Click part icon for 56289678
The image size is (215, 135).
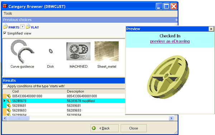point(9,101)
